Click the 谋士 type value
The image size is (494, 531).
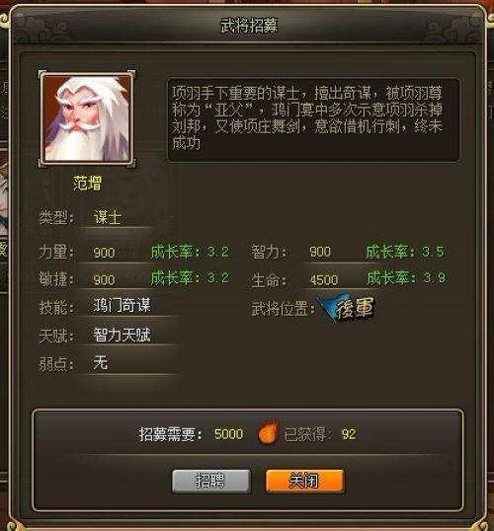point(108,217)
